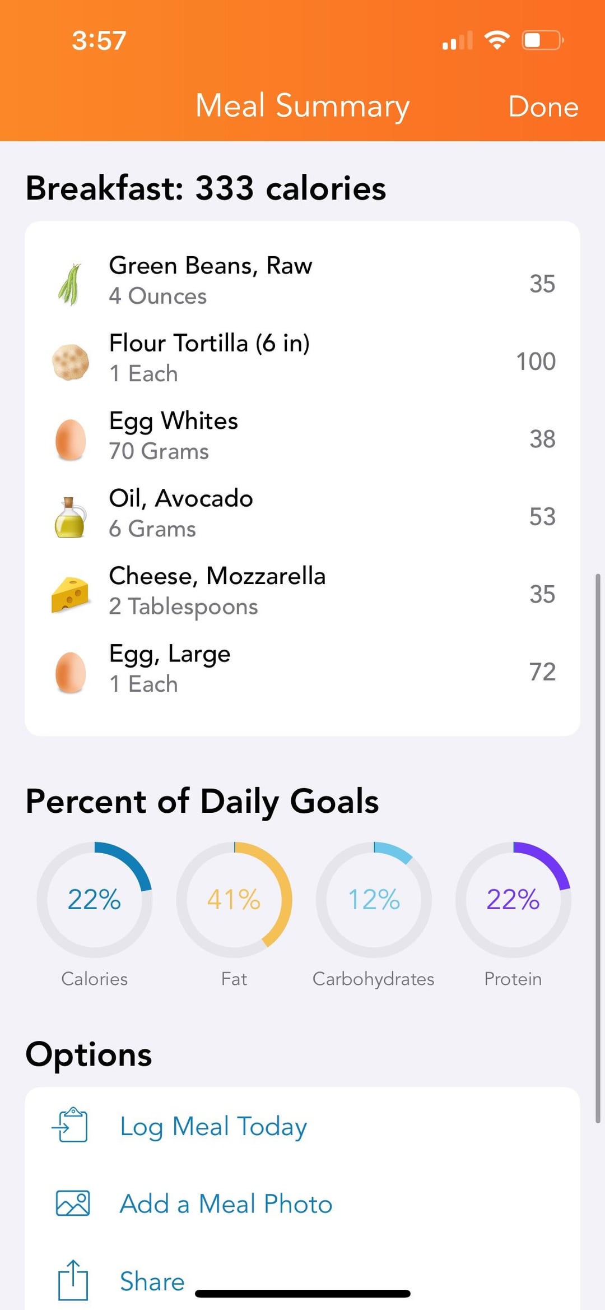Tap Done to close Meal Summary
Screen dimensions: 605x1310
(543, 106)
